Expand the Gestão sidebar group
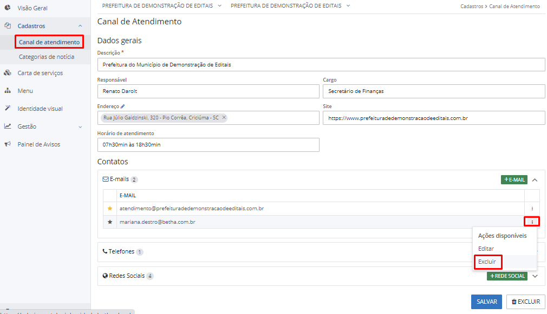The image size is (547, 314). coord(80,126)
